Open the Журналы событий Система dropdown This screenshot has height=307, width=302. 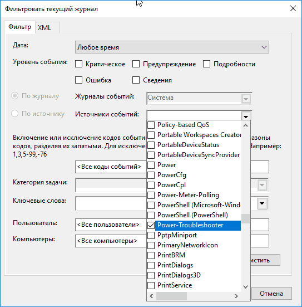[246, 99]
